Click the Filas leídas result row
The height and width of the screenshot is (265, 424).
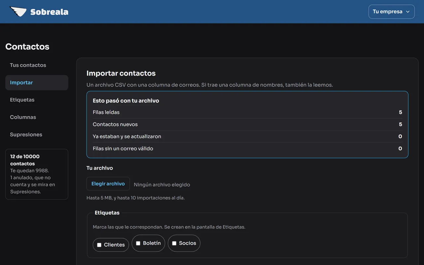click(x=247, y=112)
